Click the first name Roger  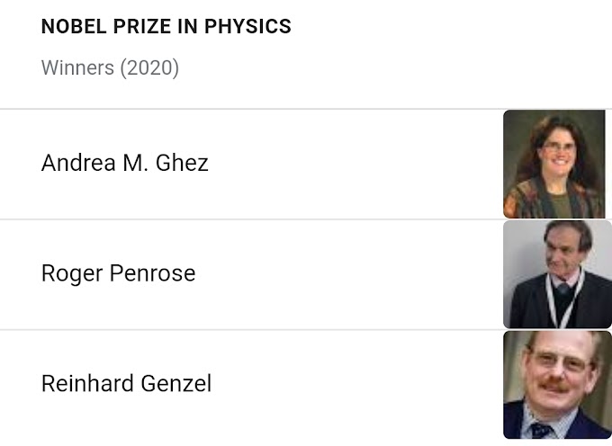click(72, 273)
